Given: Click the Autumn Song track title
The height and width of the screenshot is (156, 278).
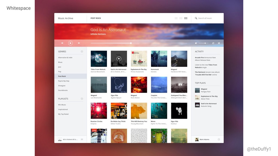Looking at the screenshot, I should 206,106.
